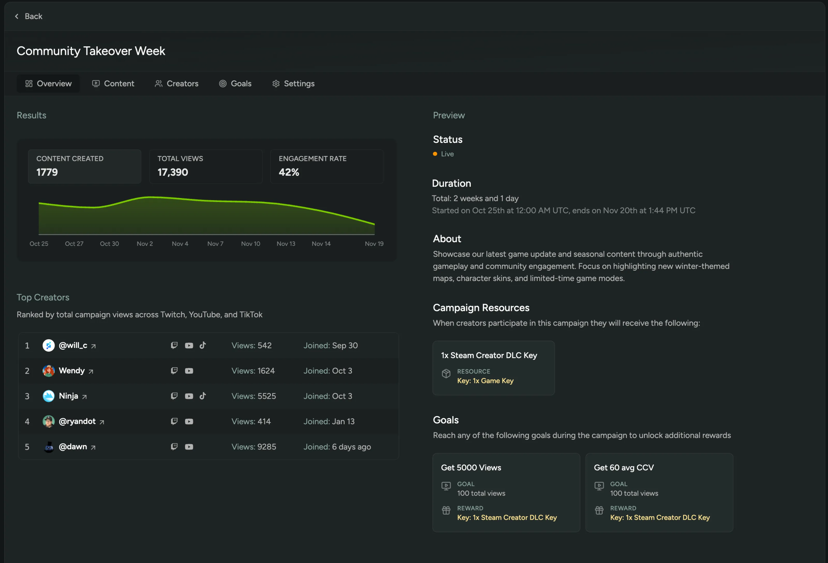
Task: Click the Live status indicator dot
Action: click(435, 154)
